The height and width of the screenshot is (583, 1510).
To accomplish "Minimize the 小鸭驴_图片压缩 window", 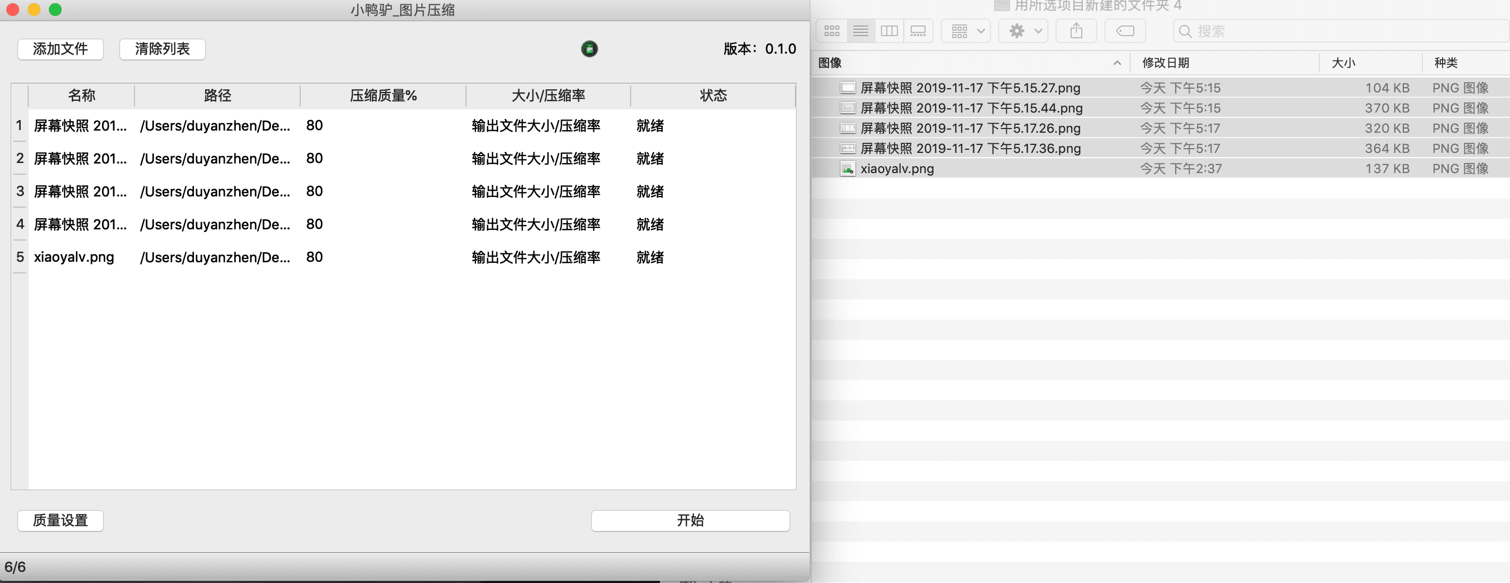I will point(34,10).
